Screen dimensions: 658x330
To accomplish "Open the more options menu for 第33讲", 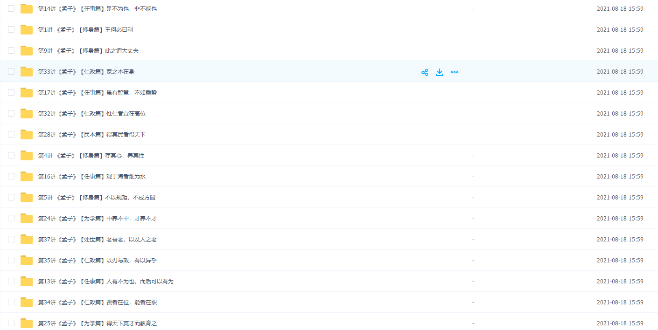I will point(455,72).
